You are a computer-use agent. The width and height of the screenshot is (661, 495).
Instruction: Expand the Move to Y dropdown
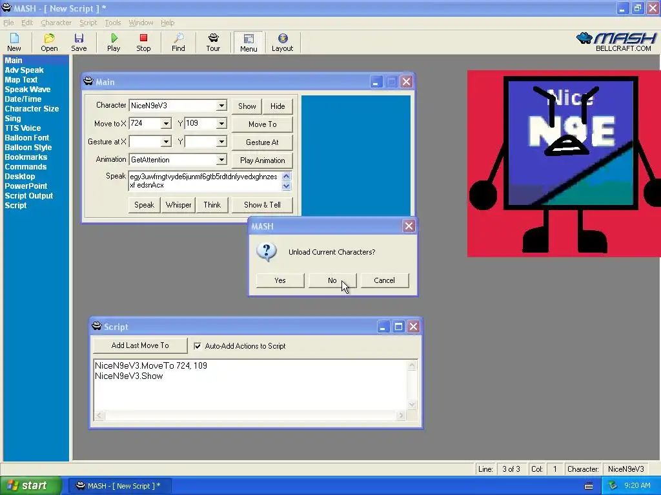[221, 123]
